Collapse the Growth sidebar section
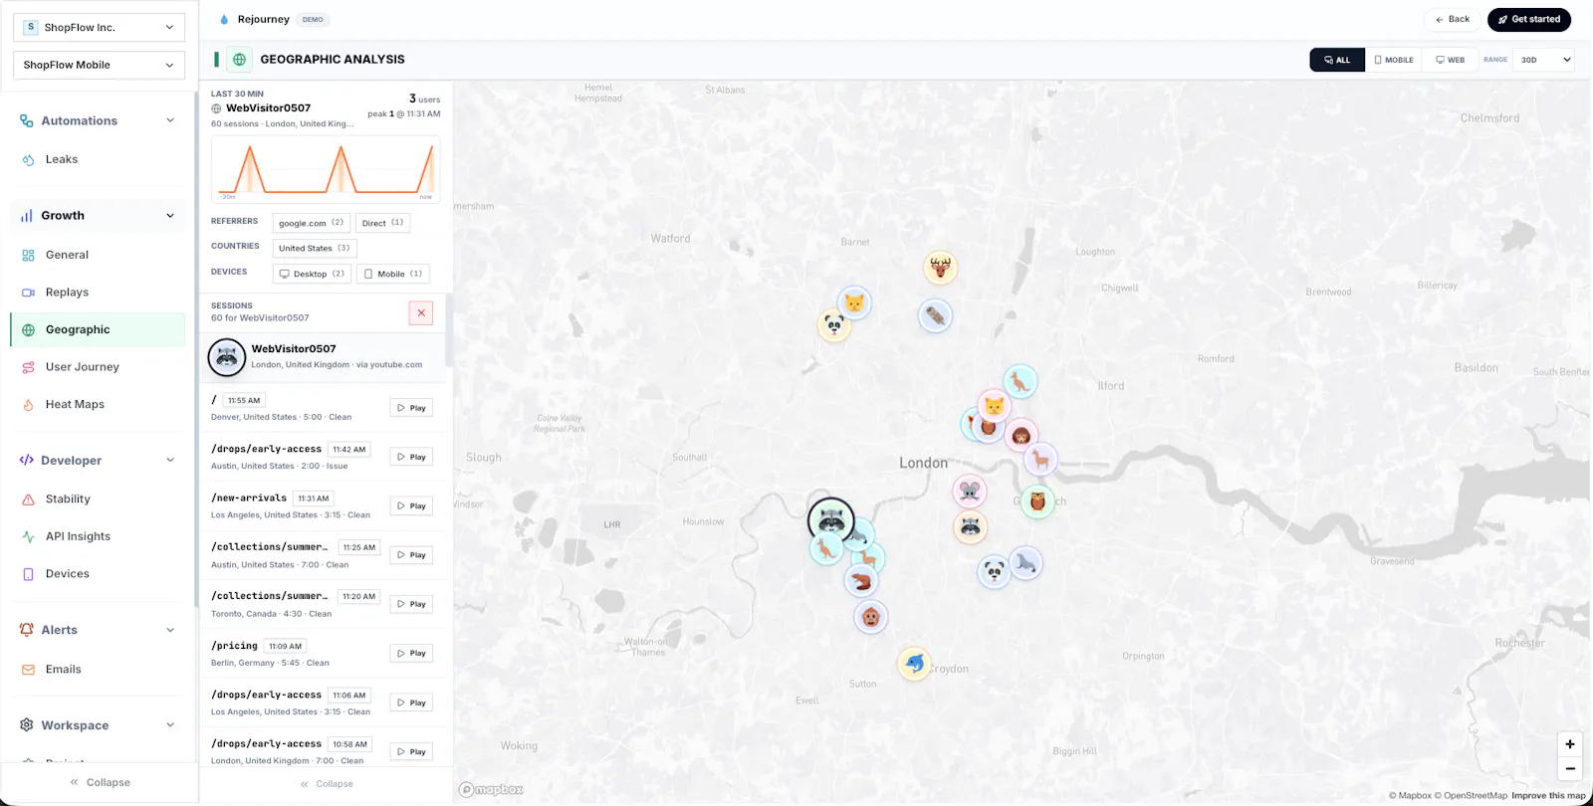 coord(170,216)
